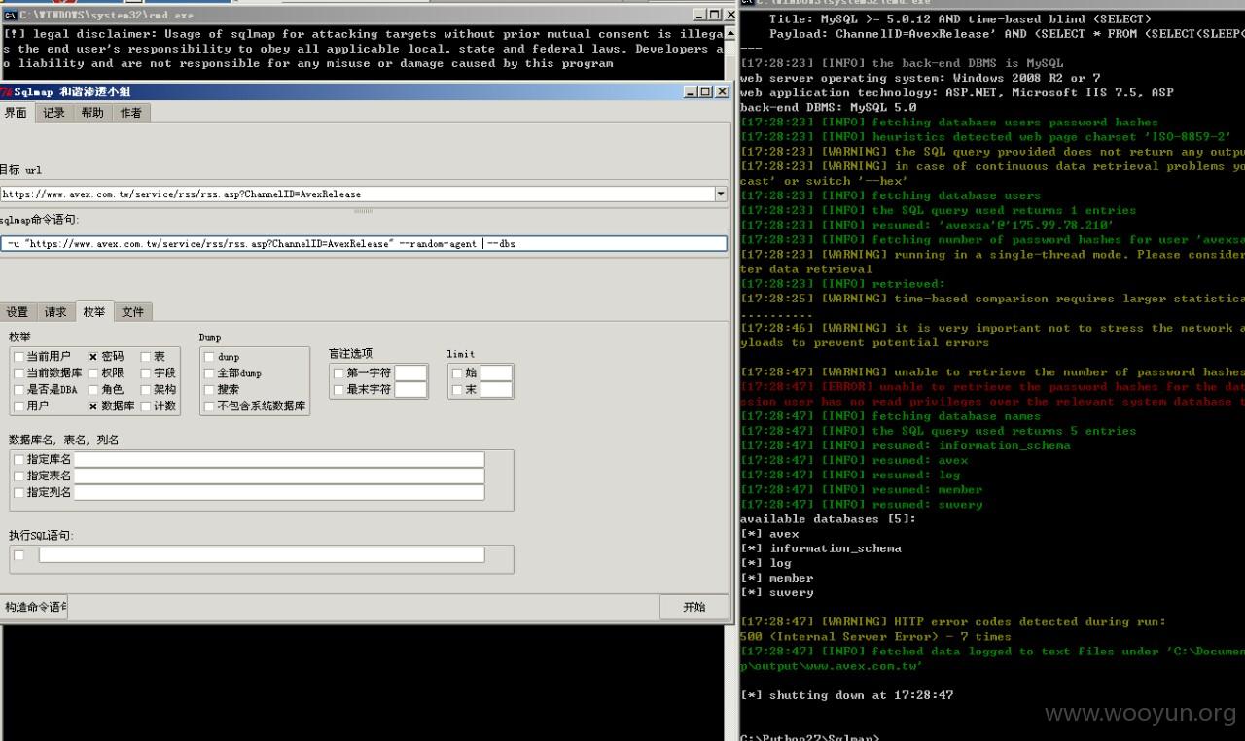Click the 指定库名 text field
The width and height of the screenshot is (1245, 741).
279,460
